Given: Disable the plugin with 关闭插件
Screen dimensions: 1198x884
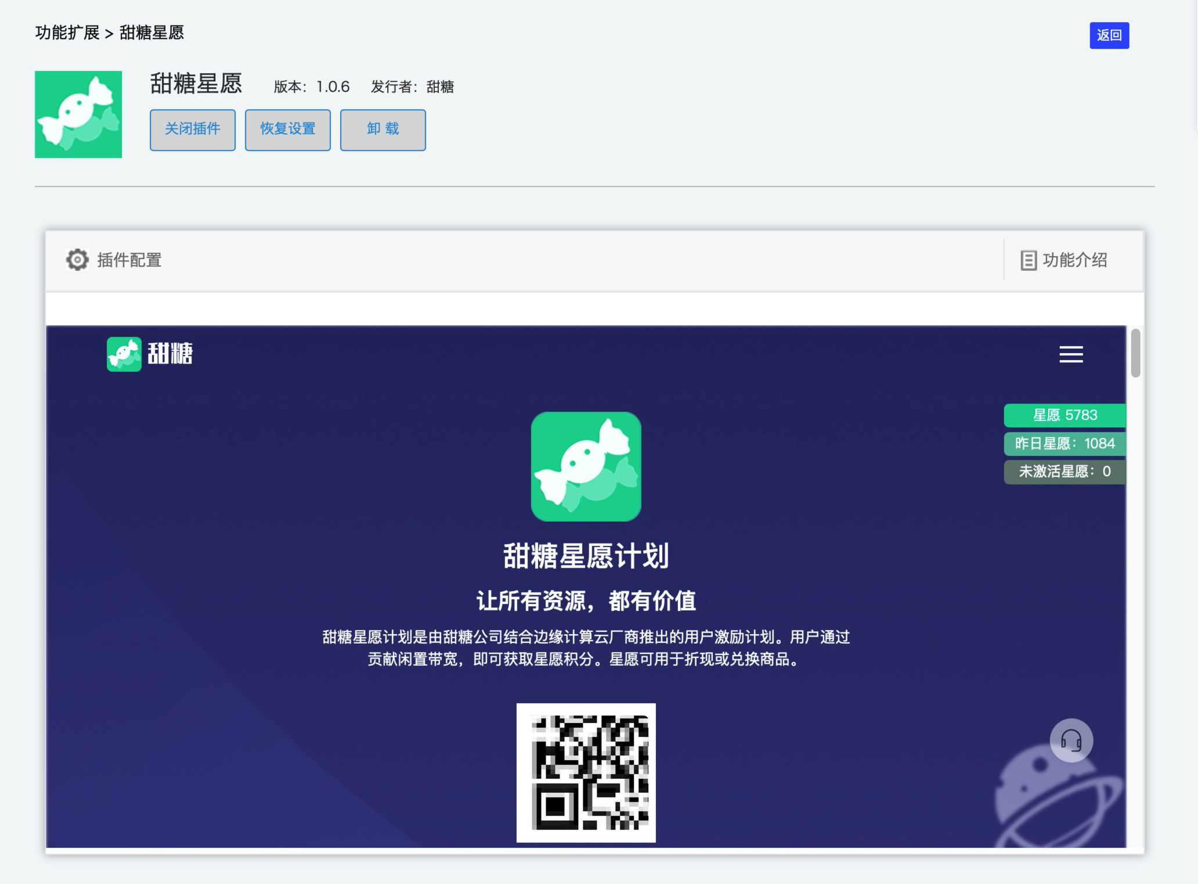Looking at the screenshot, I should click(192, 130).
